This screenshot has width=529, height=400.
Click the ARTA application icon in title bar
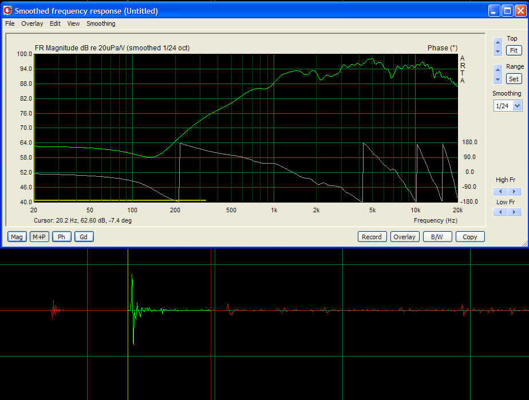(x=7, y=11)
